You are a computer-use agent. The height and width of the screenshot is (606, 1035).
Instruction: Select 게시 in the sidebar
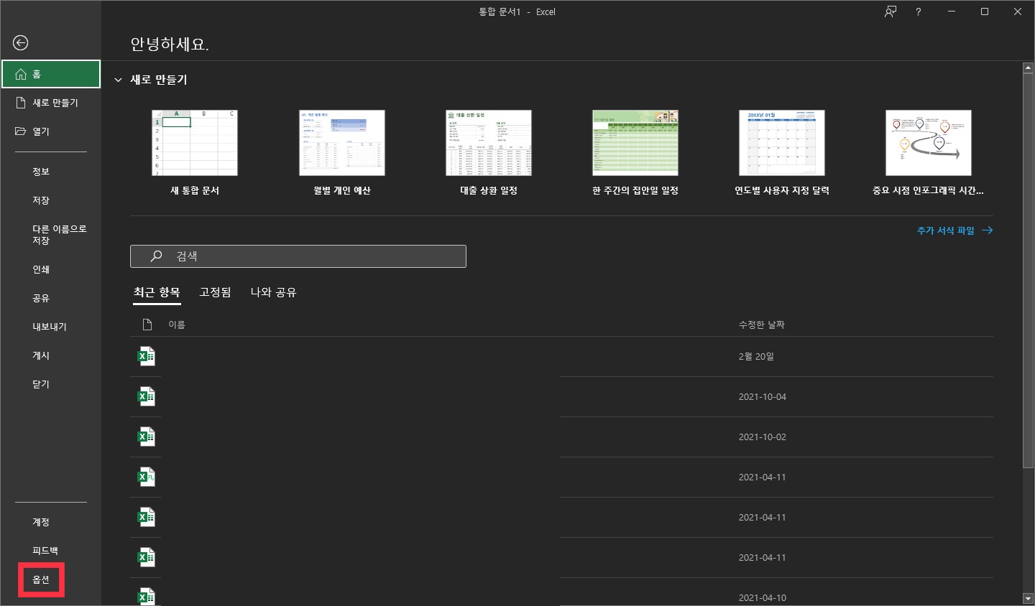(41, 355)
